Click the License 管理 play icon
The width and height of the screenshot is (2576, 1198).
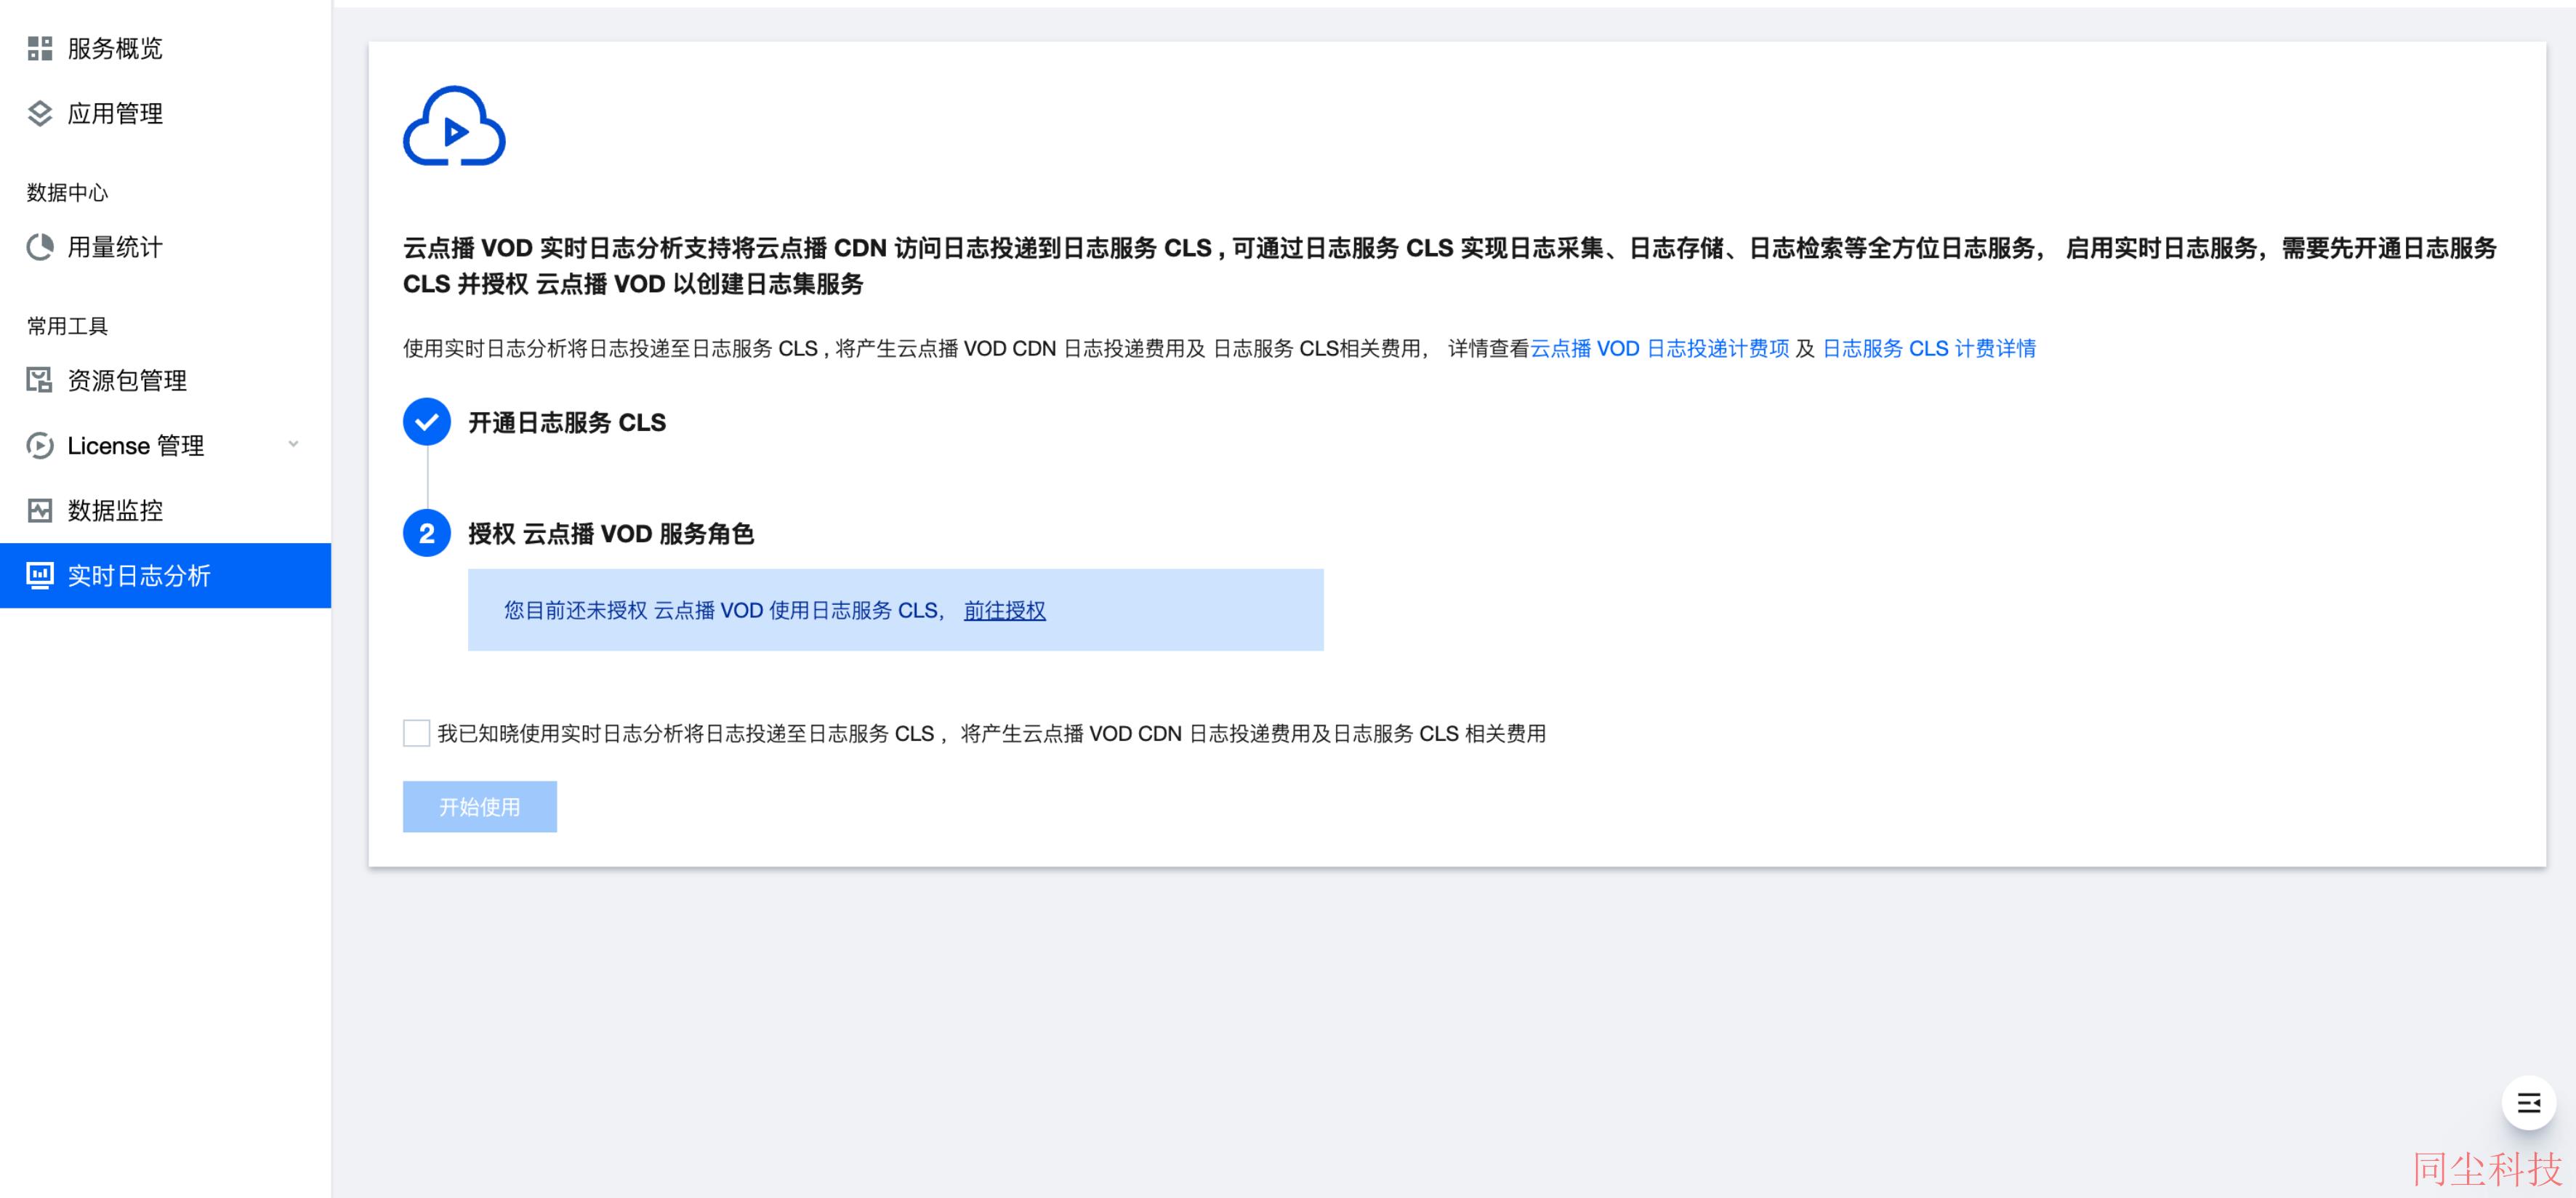coord(40,445)
